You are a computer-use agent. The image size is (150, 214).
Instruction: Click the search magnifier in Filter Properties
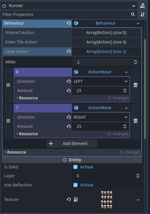pyautogui.click(x=133, y=14)
